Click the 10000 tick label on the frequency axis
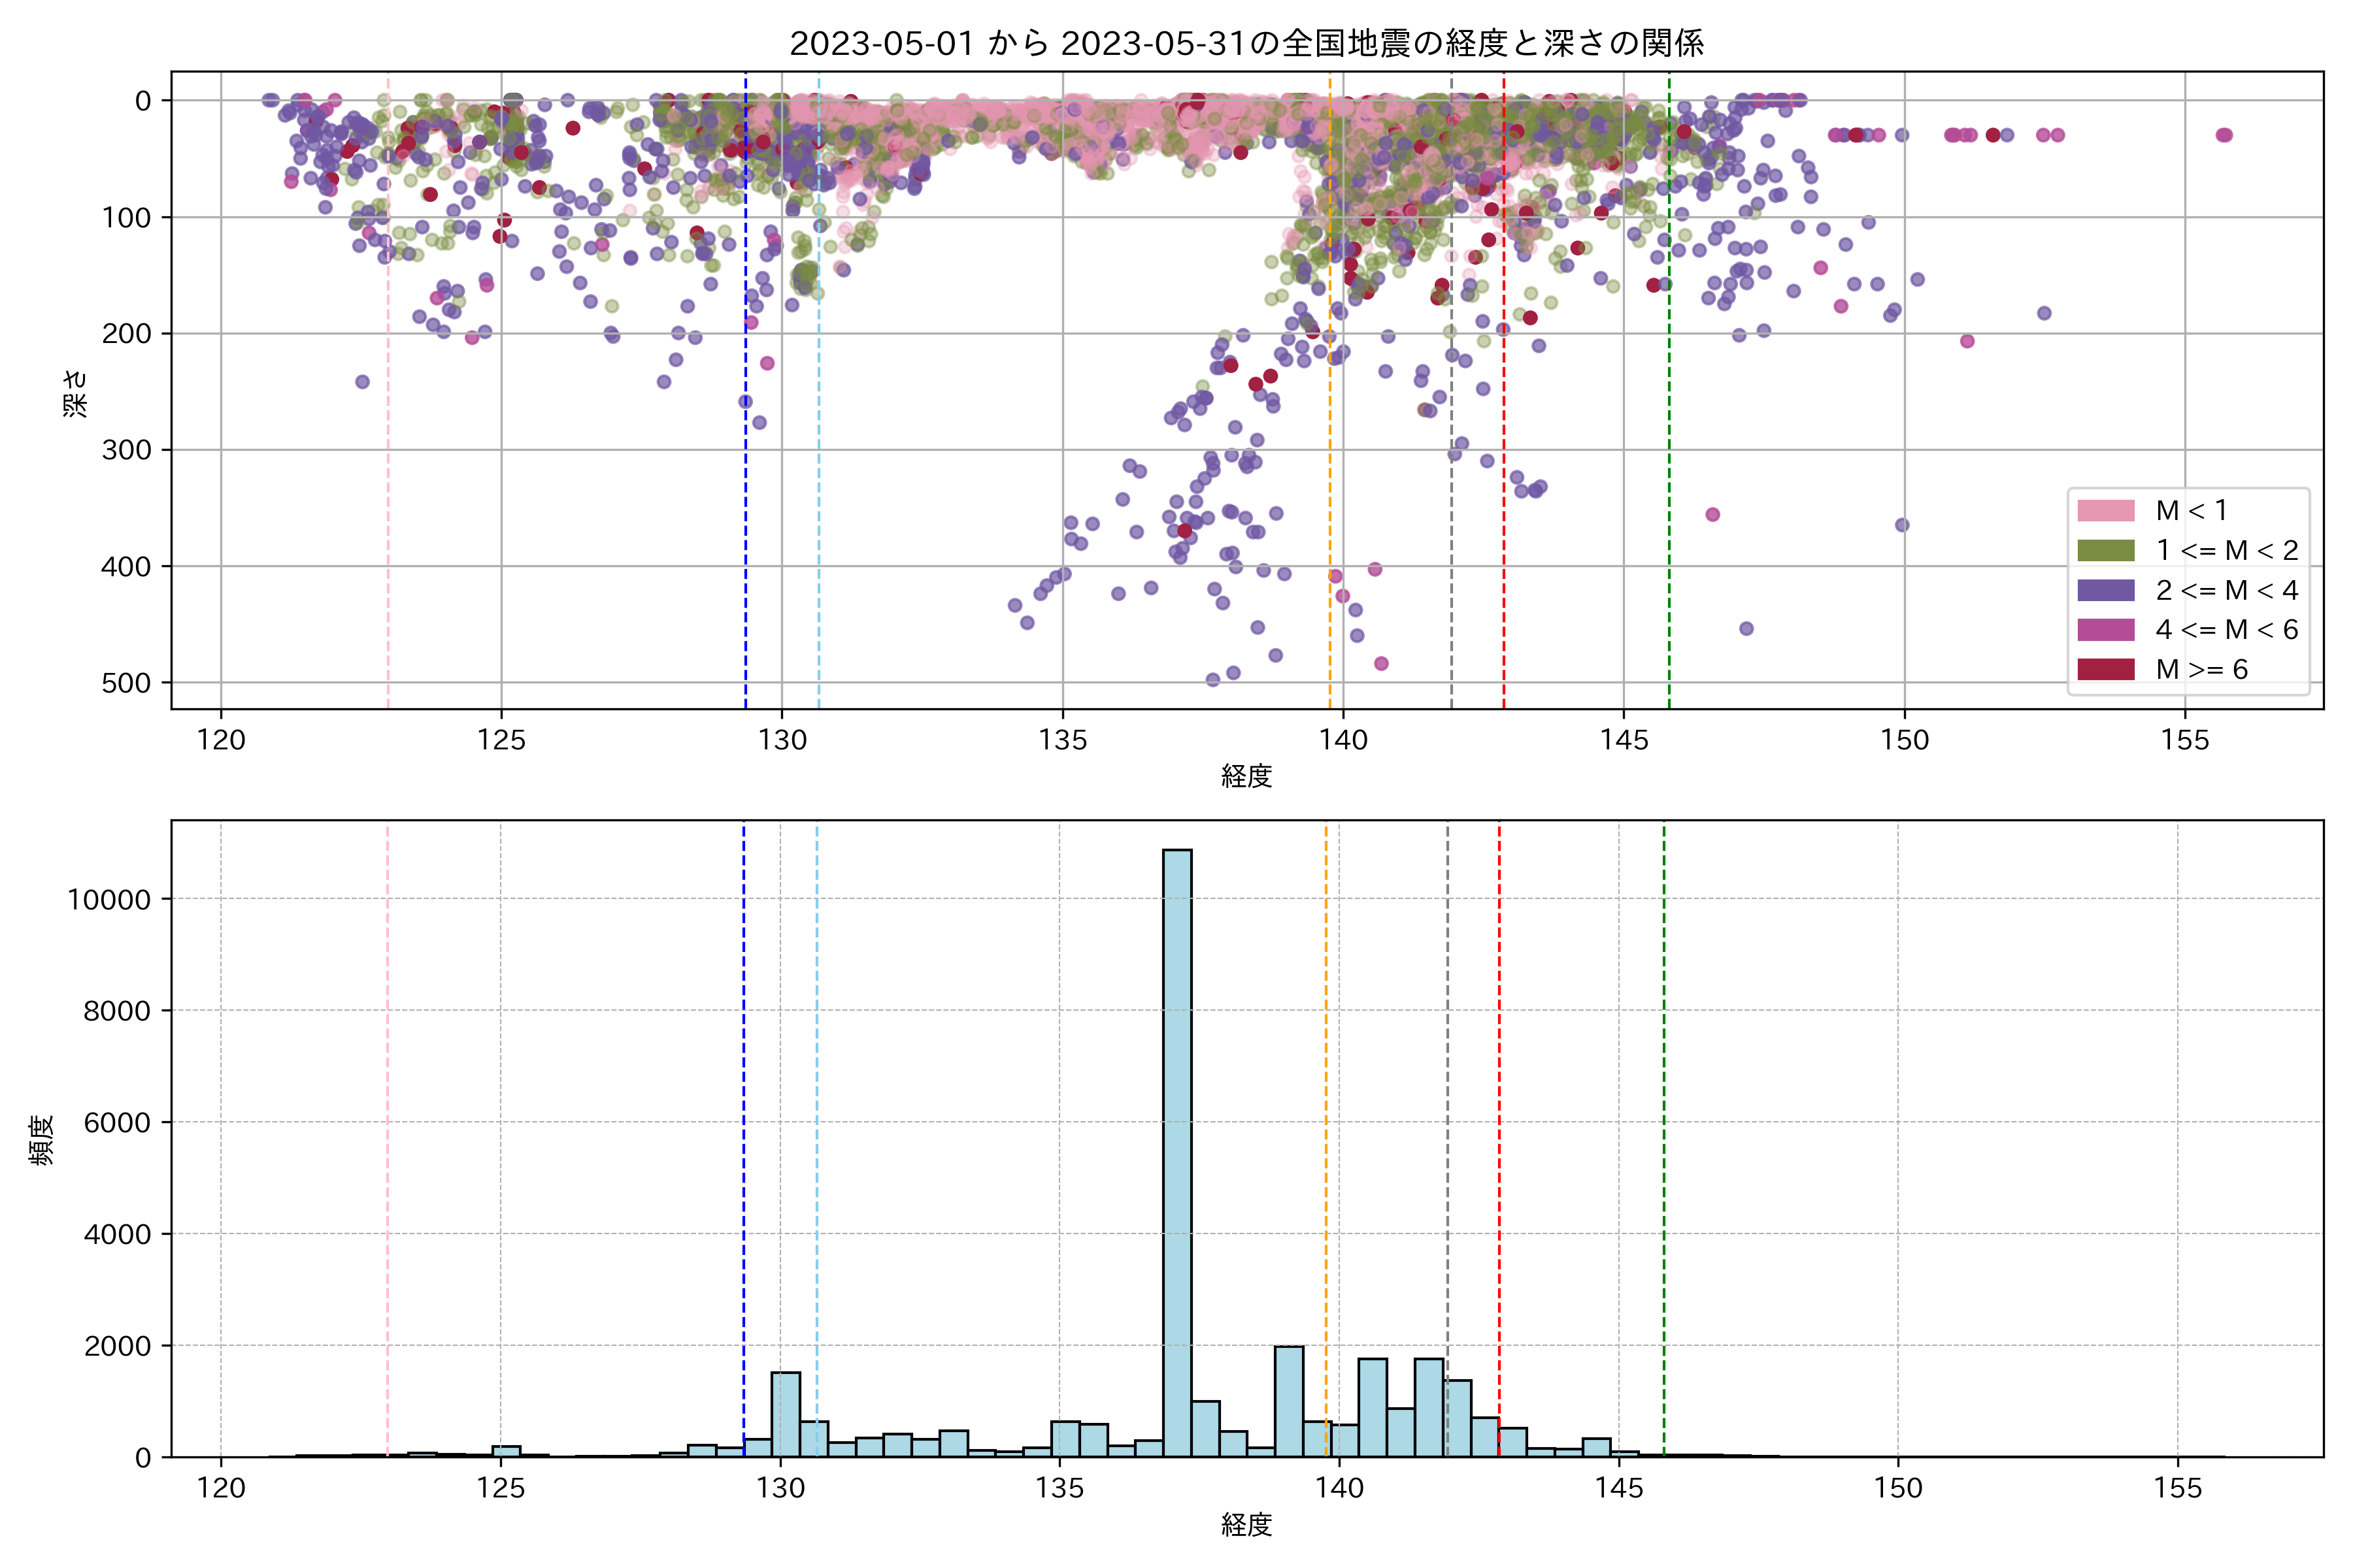This screenshot has height=1568, width=2353. (x=109, y=900)
